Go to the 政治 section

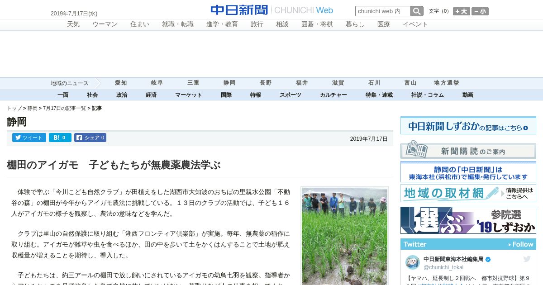[122, 95]
